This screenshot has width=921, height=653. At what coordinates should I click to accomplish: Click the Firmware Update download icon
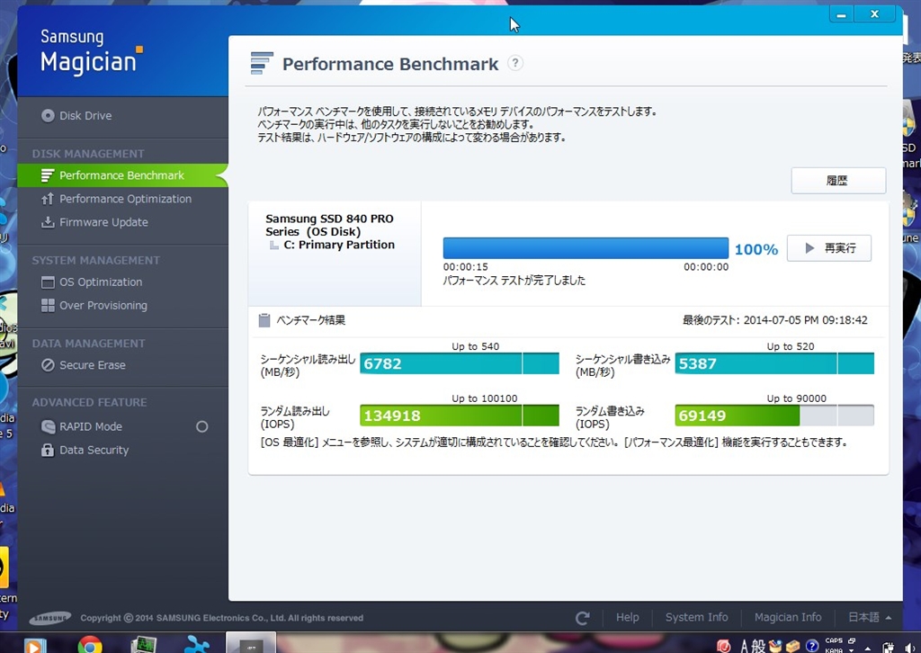click(48, 222)
